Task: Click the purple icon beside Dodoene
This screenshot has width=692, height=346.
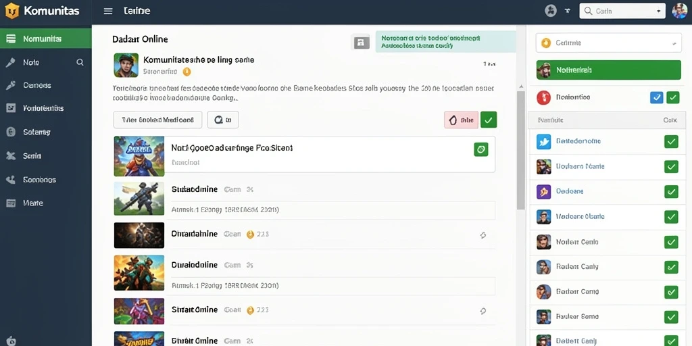Action: point(544,191)
